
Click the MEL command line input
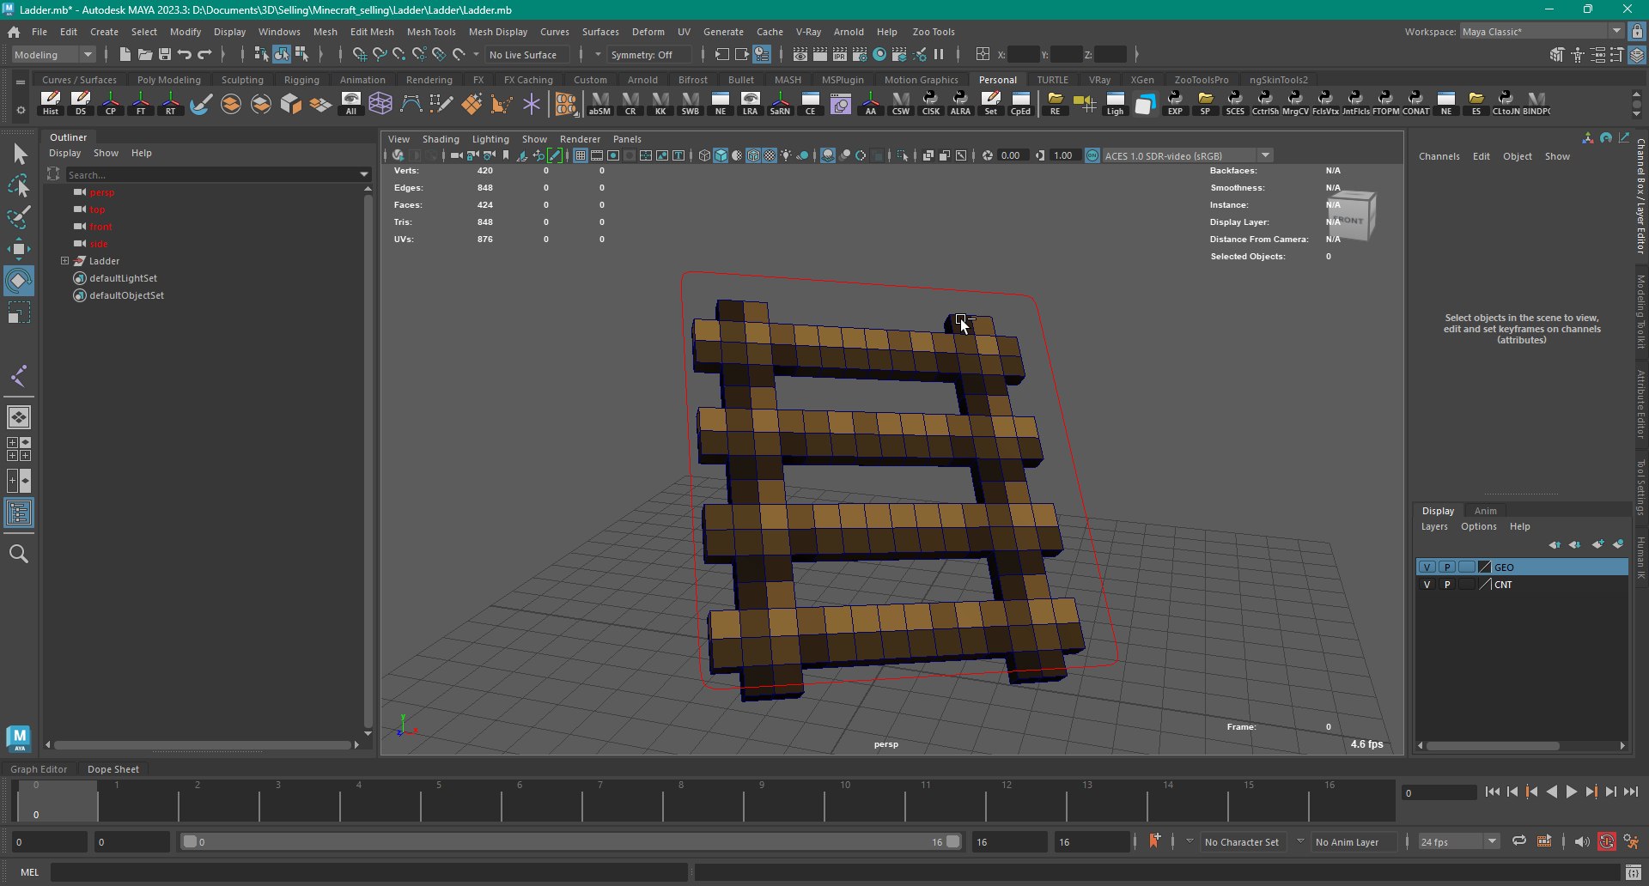click(x=369, y=871)
